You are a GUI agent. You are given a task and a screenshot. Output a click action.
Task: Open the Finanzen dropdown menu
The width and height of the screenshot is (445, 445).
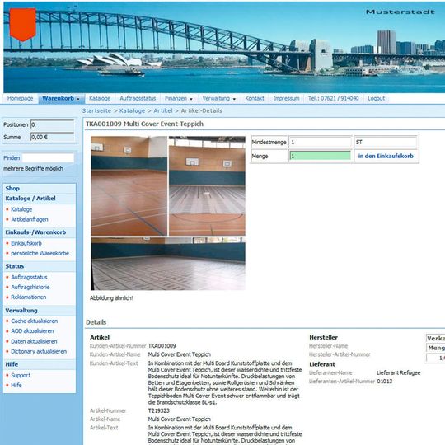(x=179, y=99)
